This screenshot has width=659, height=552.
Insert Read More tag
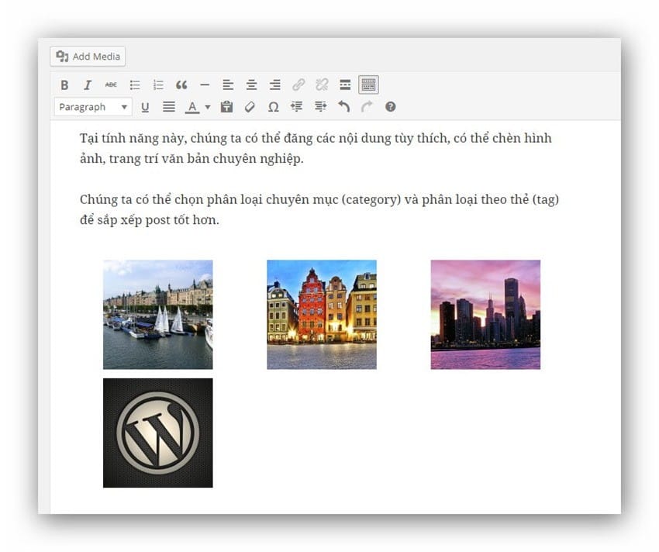coord(345,85)
